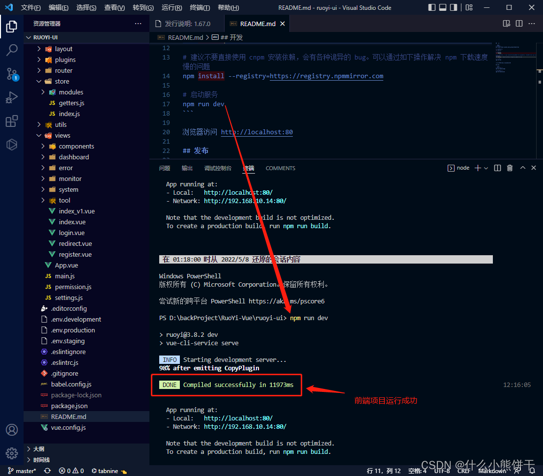Expand the modules folder
The image size is (543, 476).
click(86, 92)
